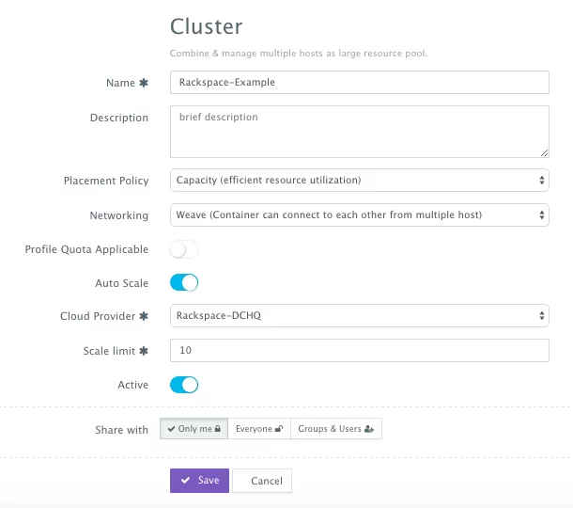Turn off the Auto Scale switch
573x508 pixels.
tap(184, 283)
